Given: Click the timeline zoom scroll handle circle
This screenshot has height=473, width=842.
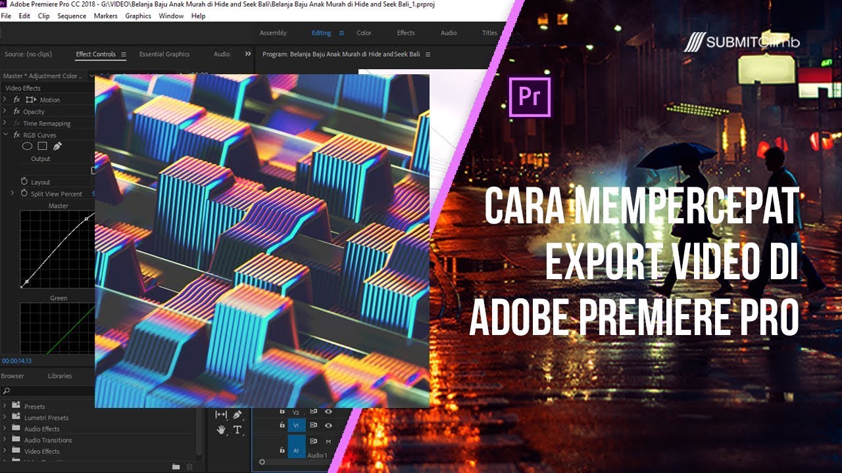Looking at the screenshot, I should click(x=262, y=462).
